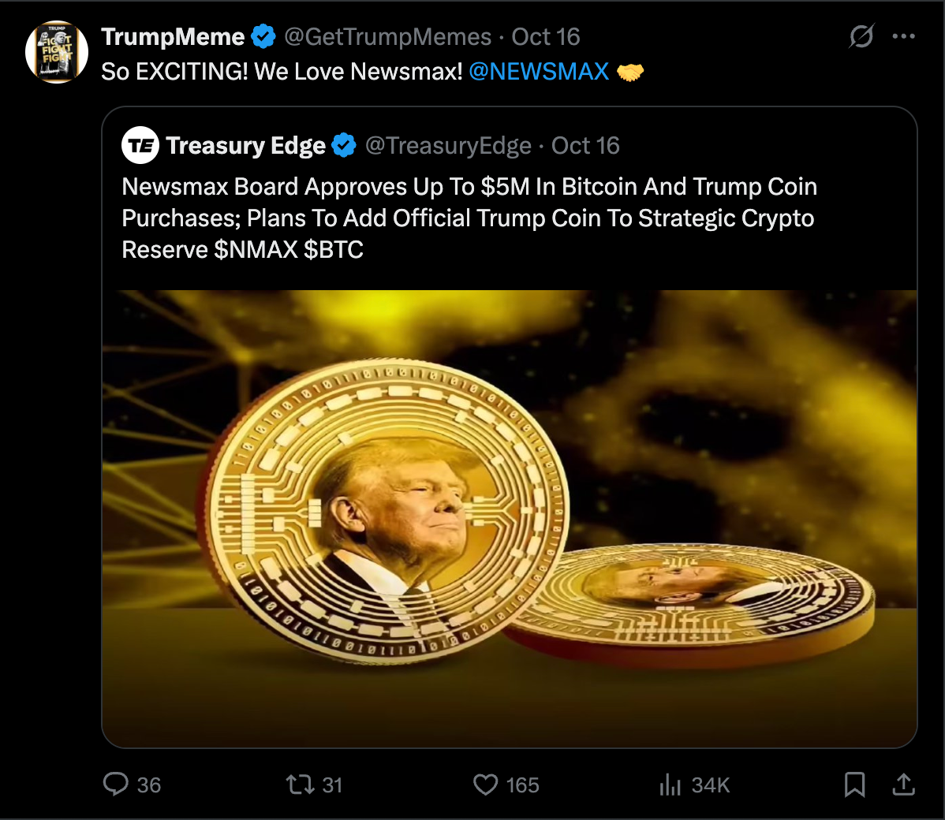Click the quoted tweet headline text
945x820 pixels.
[469, 218]
